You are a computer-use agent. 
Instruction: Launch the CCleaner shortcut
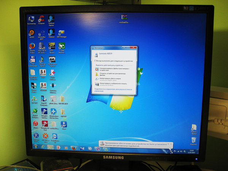pos(41,20)
